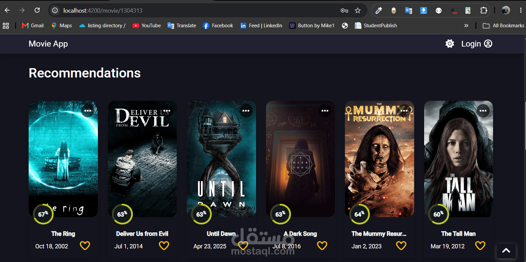Open more options on A Dark Song card
Screen dimensions: 526x262
[325, 111]
